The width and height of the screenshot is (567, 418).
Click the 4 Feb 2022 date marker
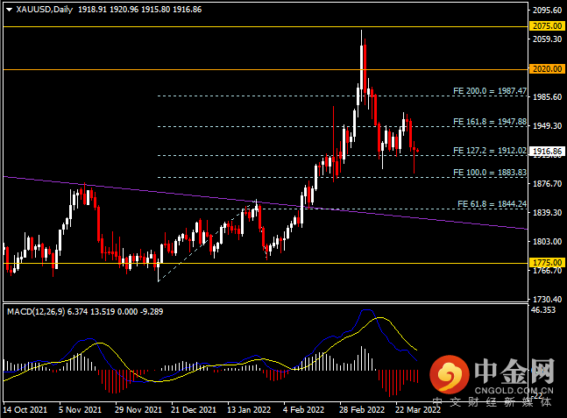tap(304, 410)
